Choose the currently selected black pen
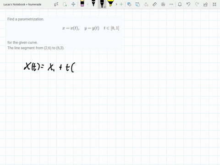220x165 pixels. [x=101, y=4]
